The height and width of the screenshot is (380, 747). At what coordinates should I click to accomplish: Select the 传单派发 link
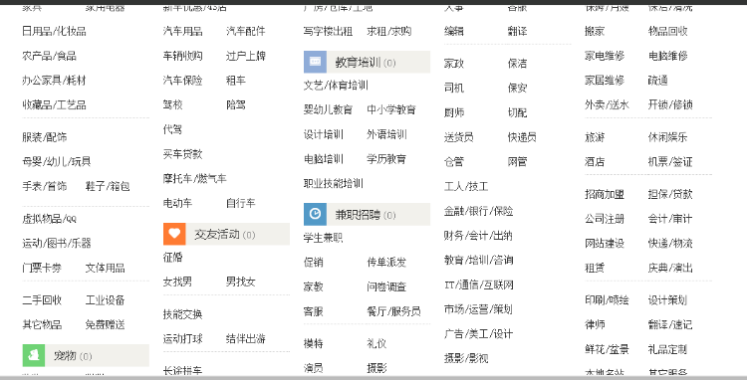pos(386,262)
